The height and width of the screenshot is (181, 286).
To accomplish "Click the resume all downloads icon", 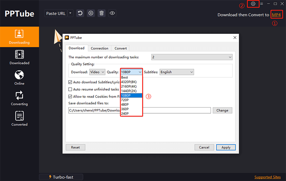I will [80, 13].
